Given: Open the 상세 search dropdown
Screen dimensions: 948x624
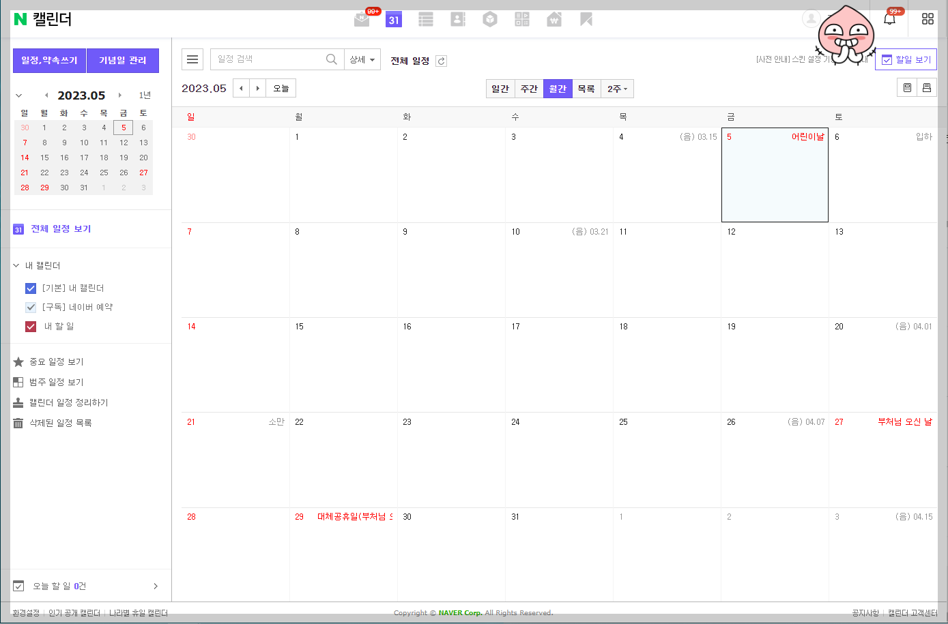Looking at the screenshot, I should pos(362,59).
